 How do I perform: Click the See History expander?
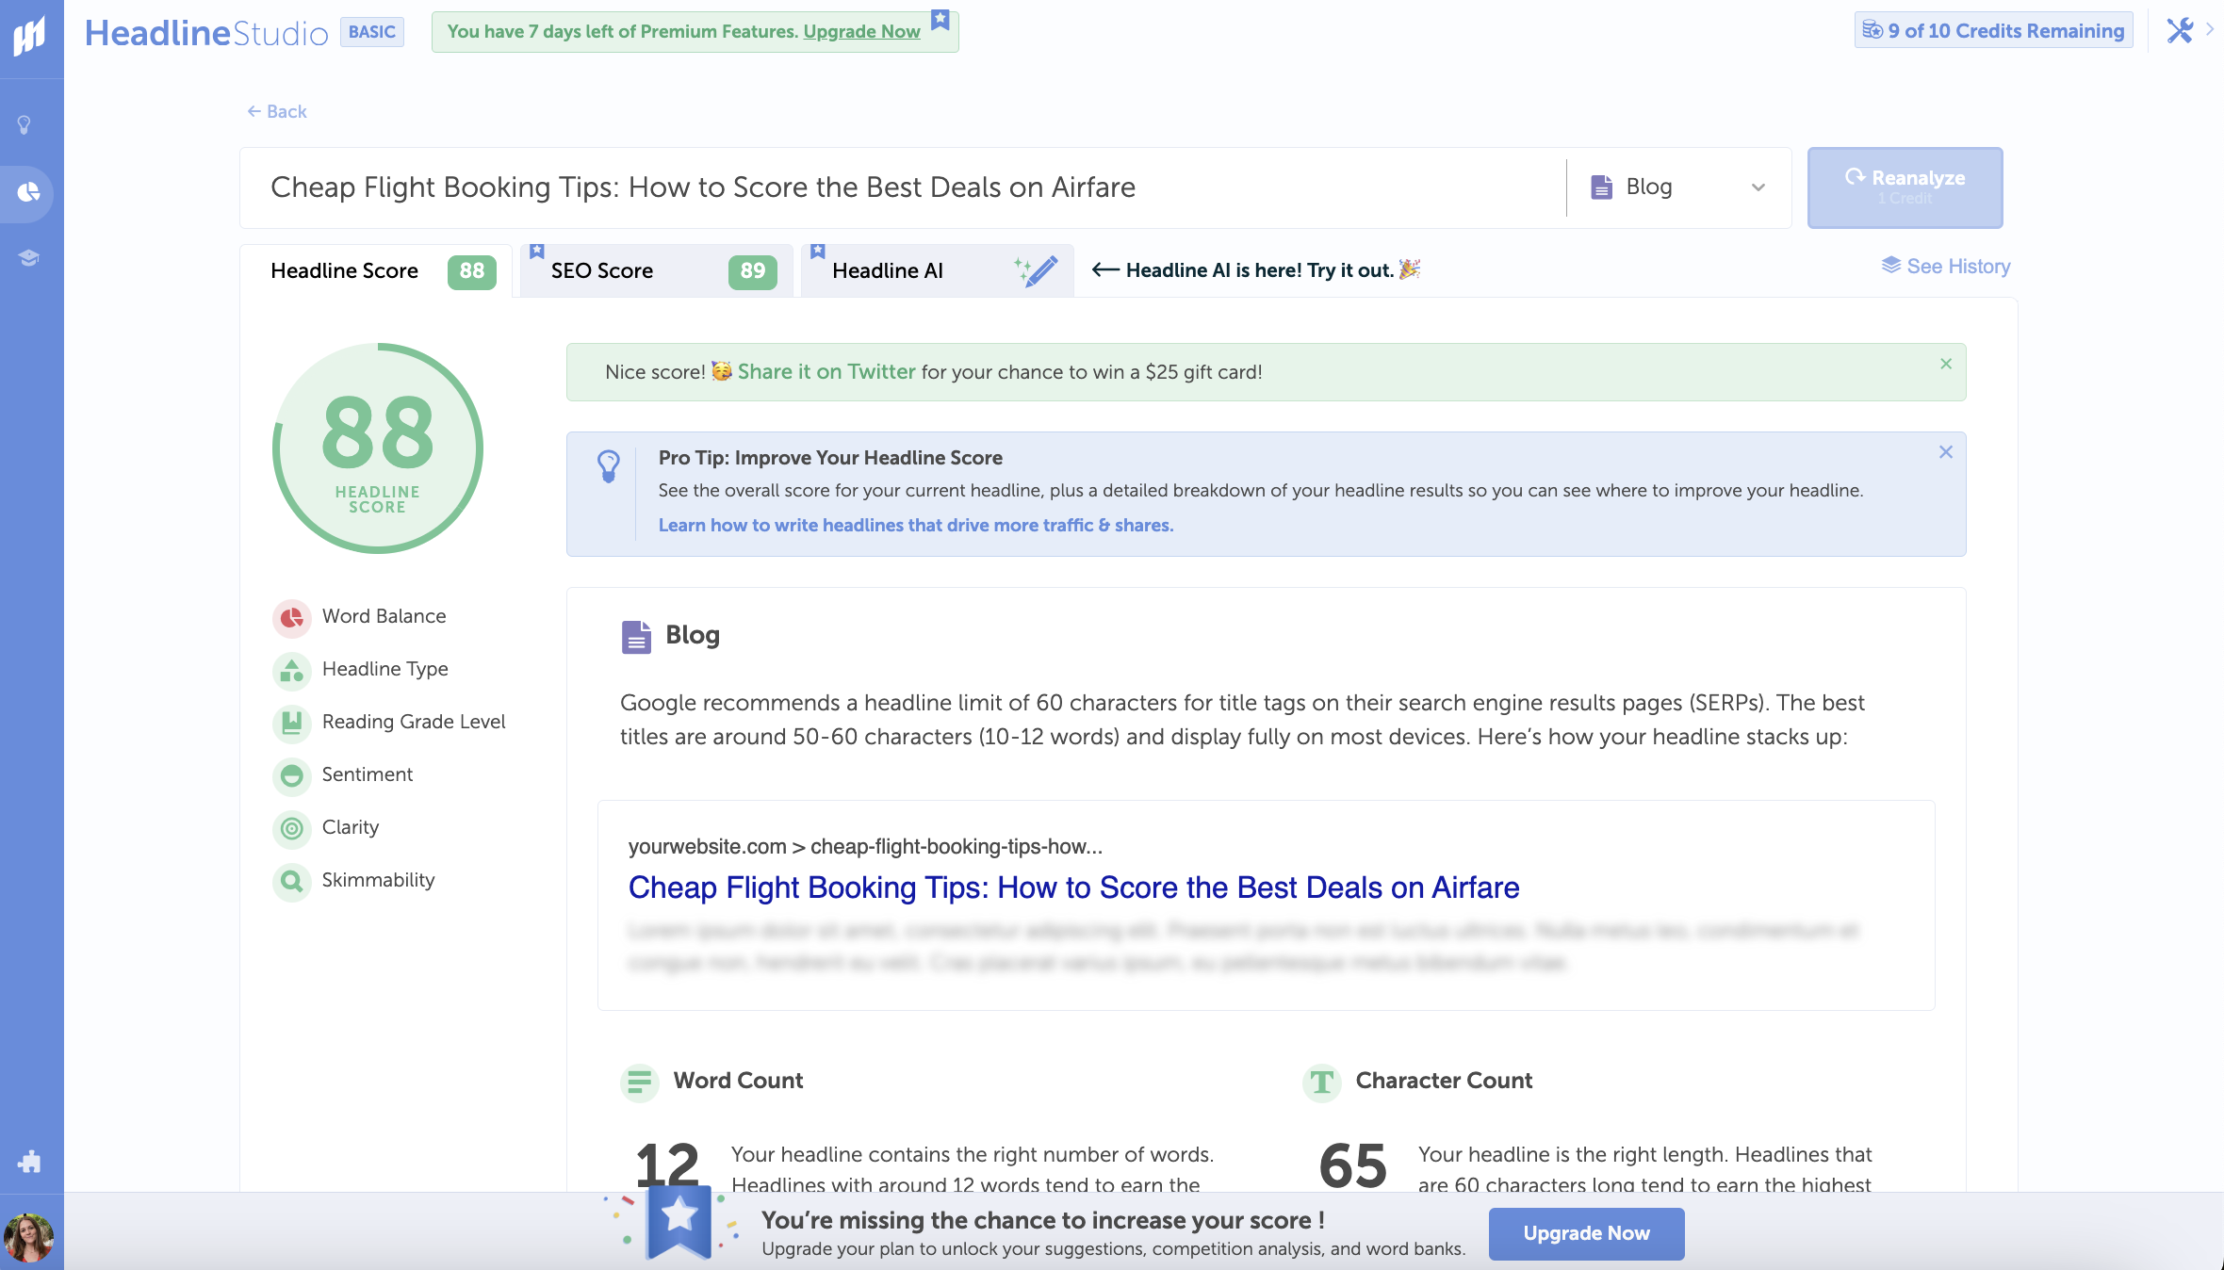(x=1946, y=266)
